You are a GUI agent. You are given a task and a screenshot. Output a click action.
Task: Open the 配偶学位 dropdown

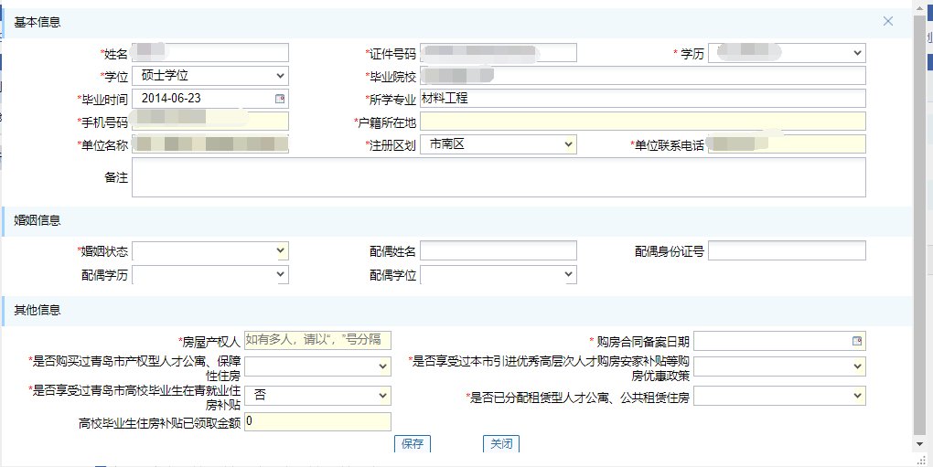coord(568,274)
